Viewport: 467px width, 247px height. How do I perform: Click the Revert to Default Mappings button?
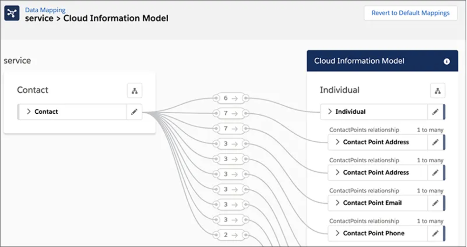click(x=411, y=13)
